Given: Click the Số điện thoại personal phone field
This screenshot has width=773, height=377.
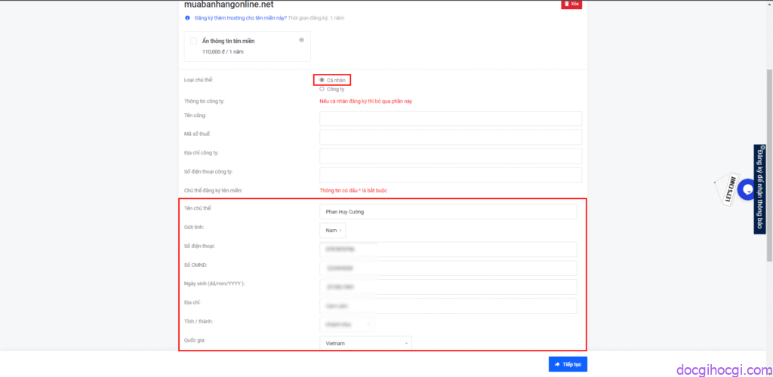Looking at the screenshot, I should 448,250.
